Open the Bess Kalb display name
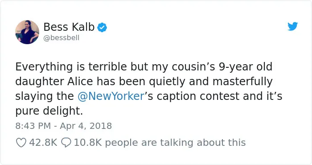Image resolution: width=312 pixels, height=165 pixels. pos(69,27)
